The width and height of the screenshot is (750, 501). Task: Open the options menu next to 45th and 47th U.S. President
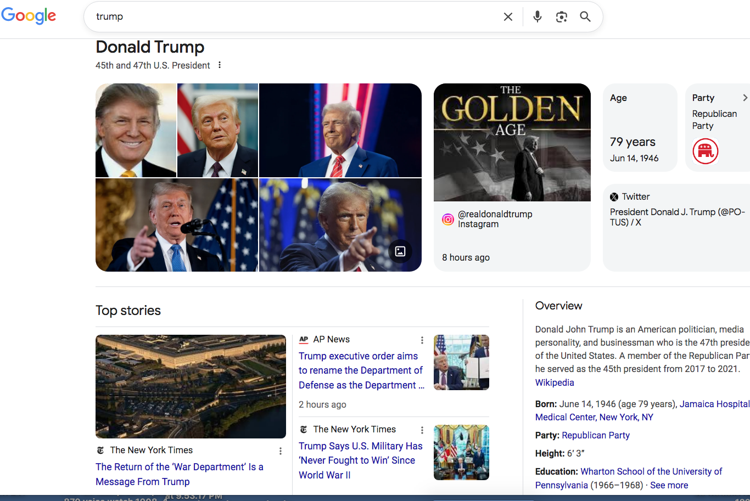[220, 65]
